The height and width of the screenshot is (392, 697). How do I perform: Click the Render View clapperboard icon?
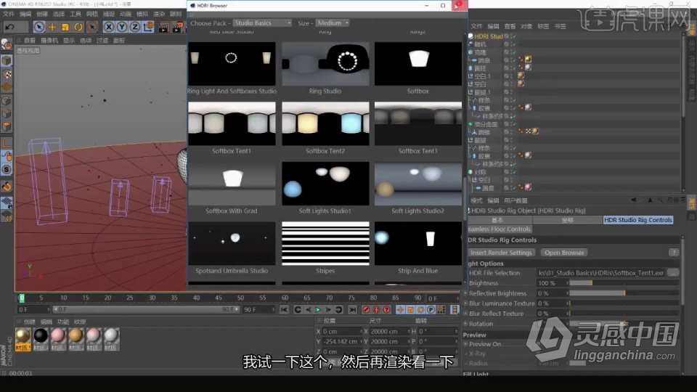click(164, 28)
